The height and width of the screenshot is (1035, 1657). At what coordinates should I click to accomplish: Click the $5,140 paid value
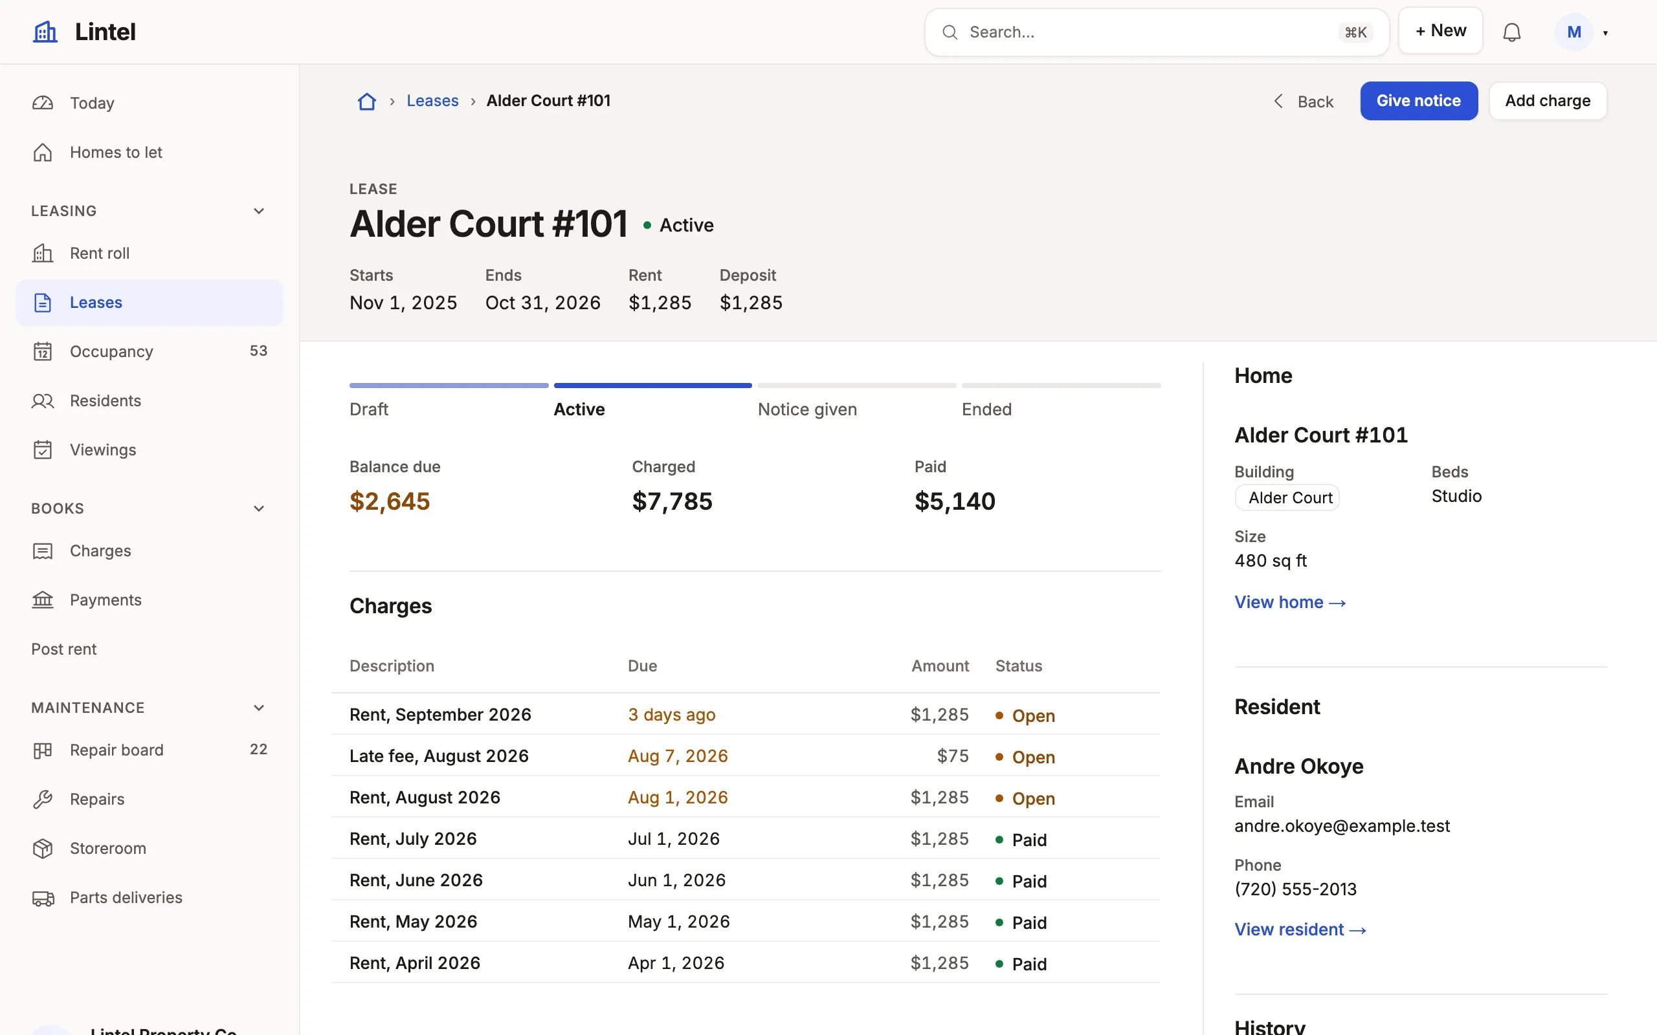[x=955, y=501]
